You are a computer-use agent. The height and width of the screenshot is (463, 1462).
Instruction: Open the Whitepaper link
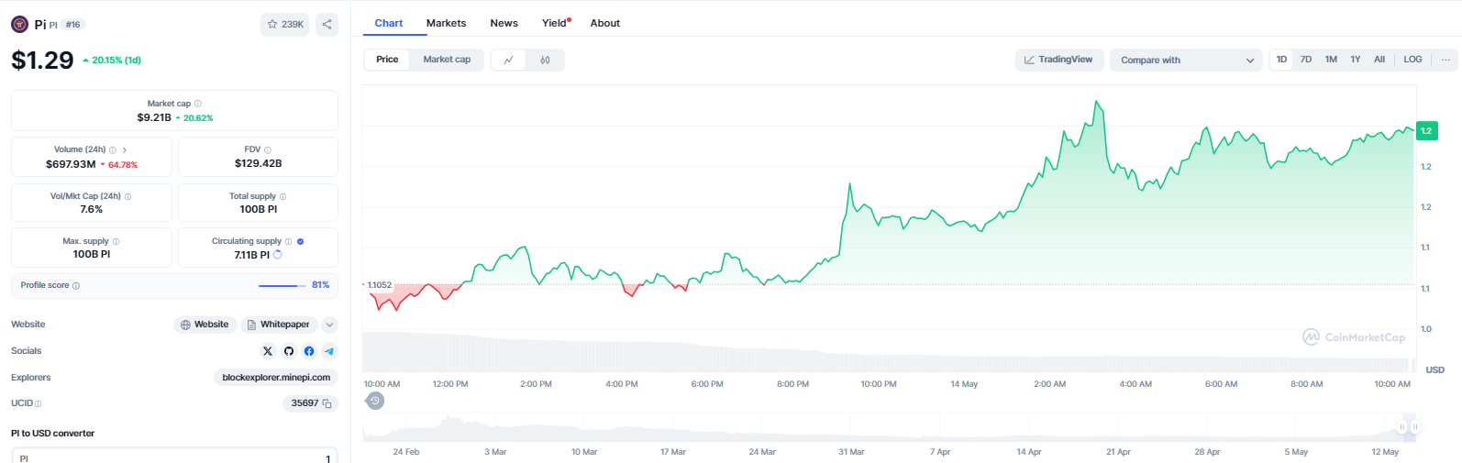pos(279,325)
